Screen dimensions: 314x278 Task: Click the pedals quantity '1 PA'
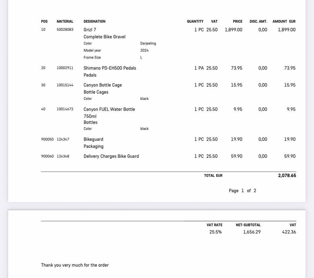point(199,68)
